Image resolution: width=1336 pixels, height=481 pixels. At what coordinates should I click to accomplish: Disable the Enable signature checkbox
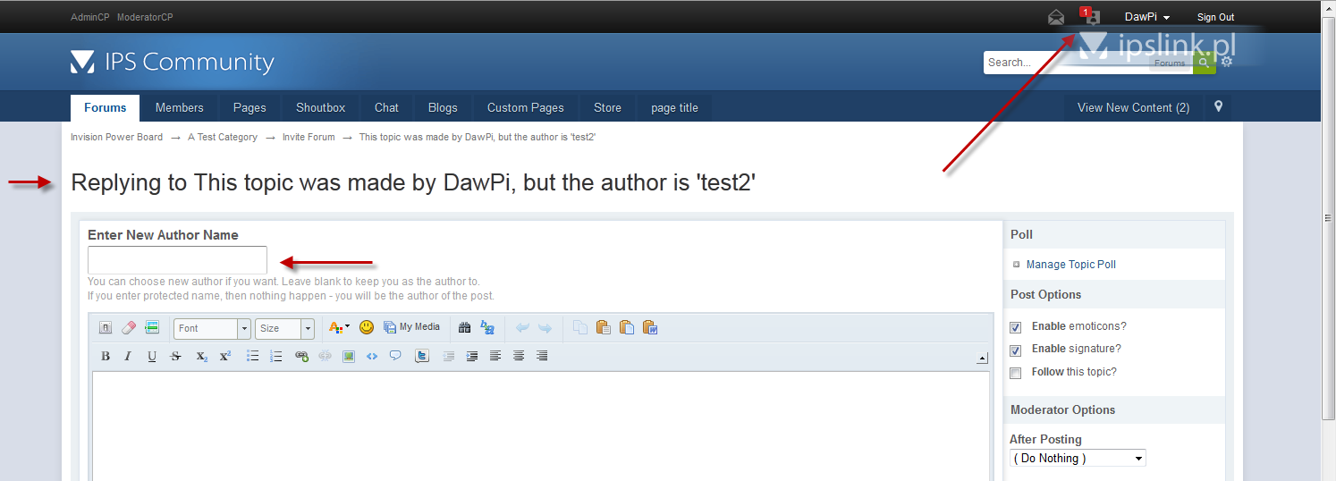[x=1015, y=350]
